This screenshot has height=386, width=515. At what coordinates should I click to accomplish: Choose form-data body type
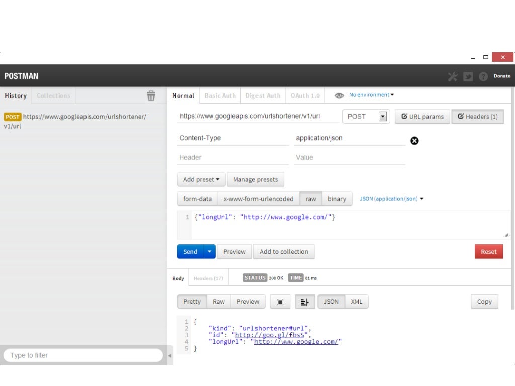tap(197, 199)
